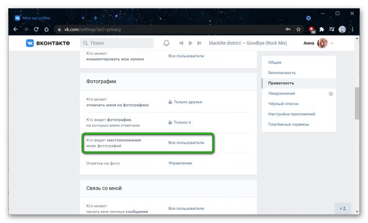
Task: Click the Отметки на фото label
Action: click(103, 163)
